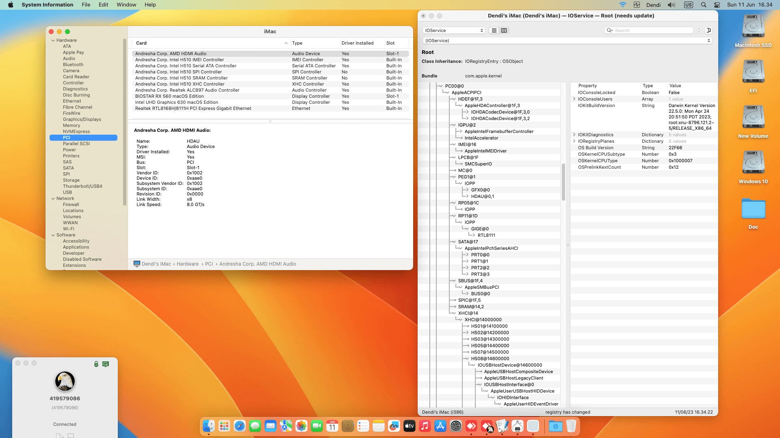Open the (IOService) path popup
The height and width of the screenshot is (438, 780).
click(567, 41)
